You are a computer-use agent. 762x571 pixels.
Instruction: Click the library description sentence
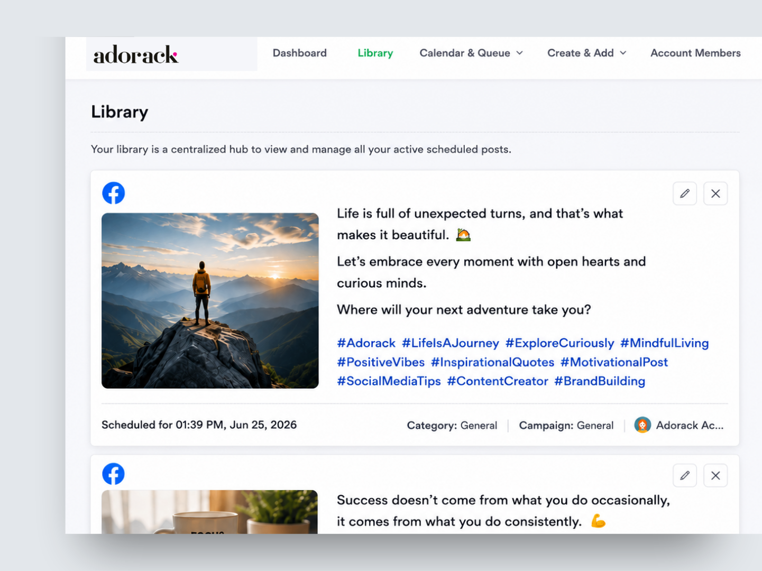(301, 150)
